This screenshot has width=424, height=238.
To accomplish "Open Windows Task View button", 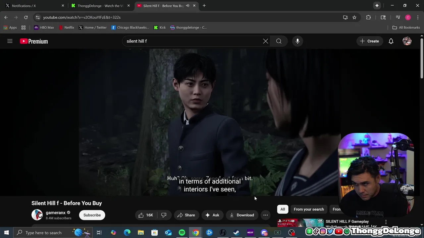I will coord(99,233).
